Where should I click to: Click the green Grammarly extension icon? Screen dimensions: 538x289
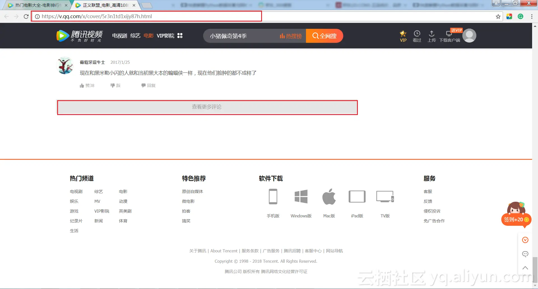[x=520, y=17]
